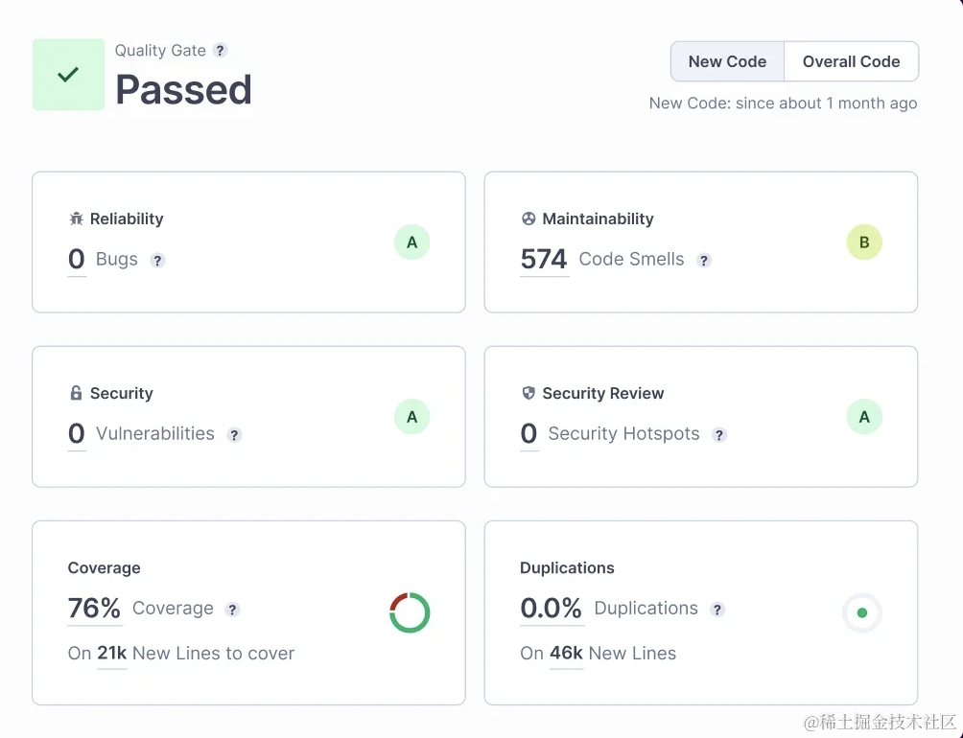Click the help icon next to Code Smells
Image resolution: width=963 pixels, height=738 pixels.
704,260
